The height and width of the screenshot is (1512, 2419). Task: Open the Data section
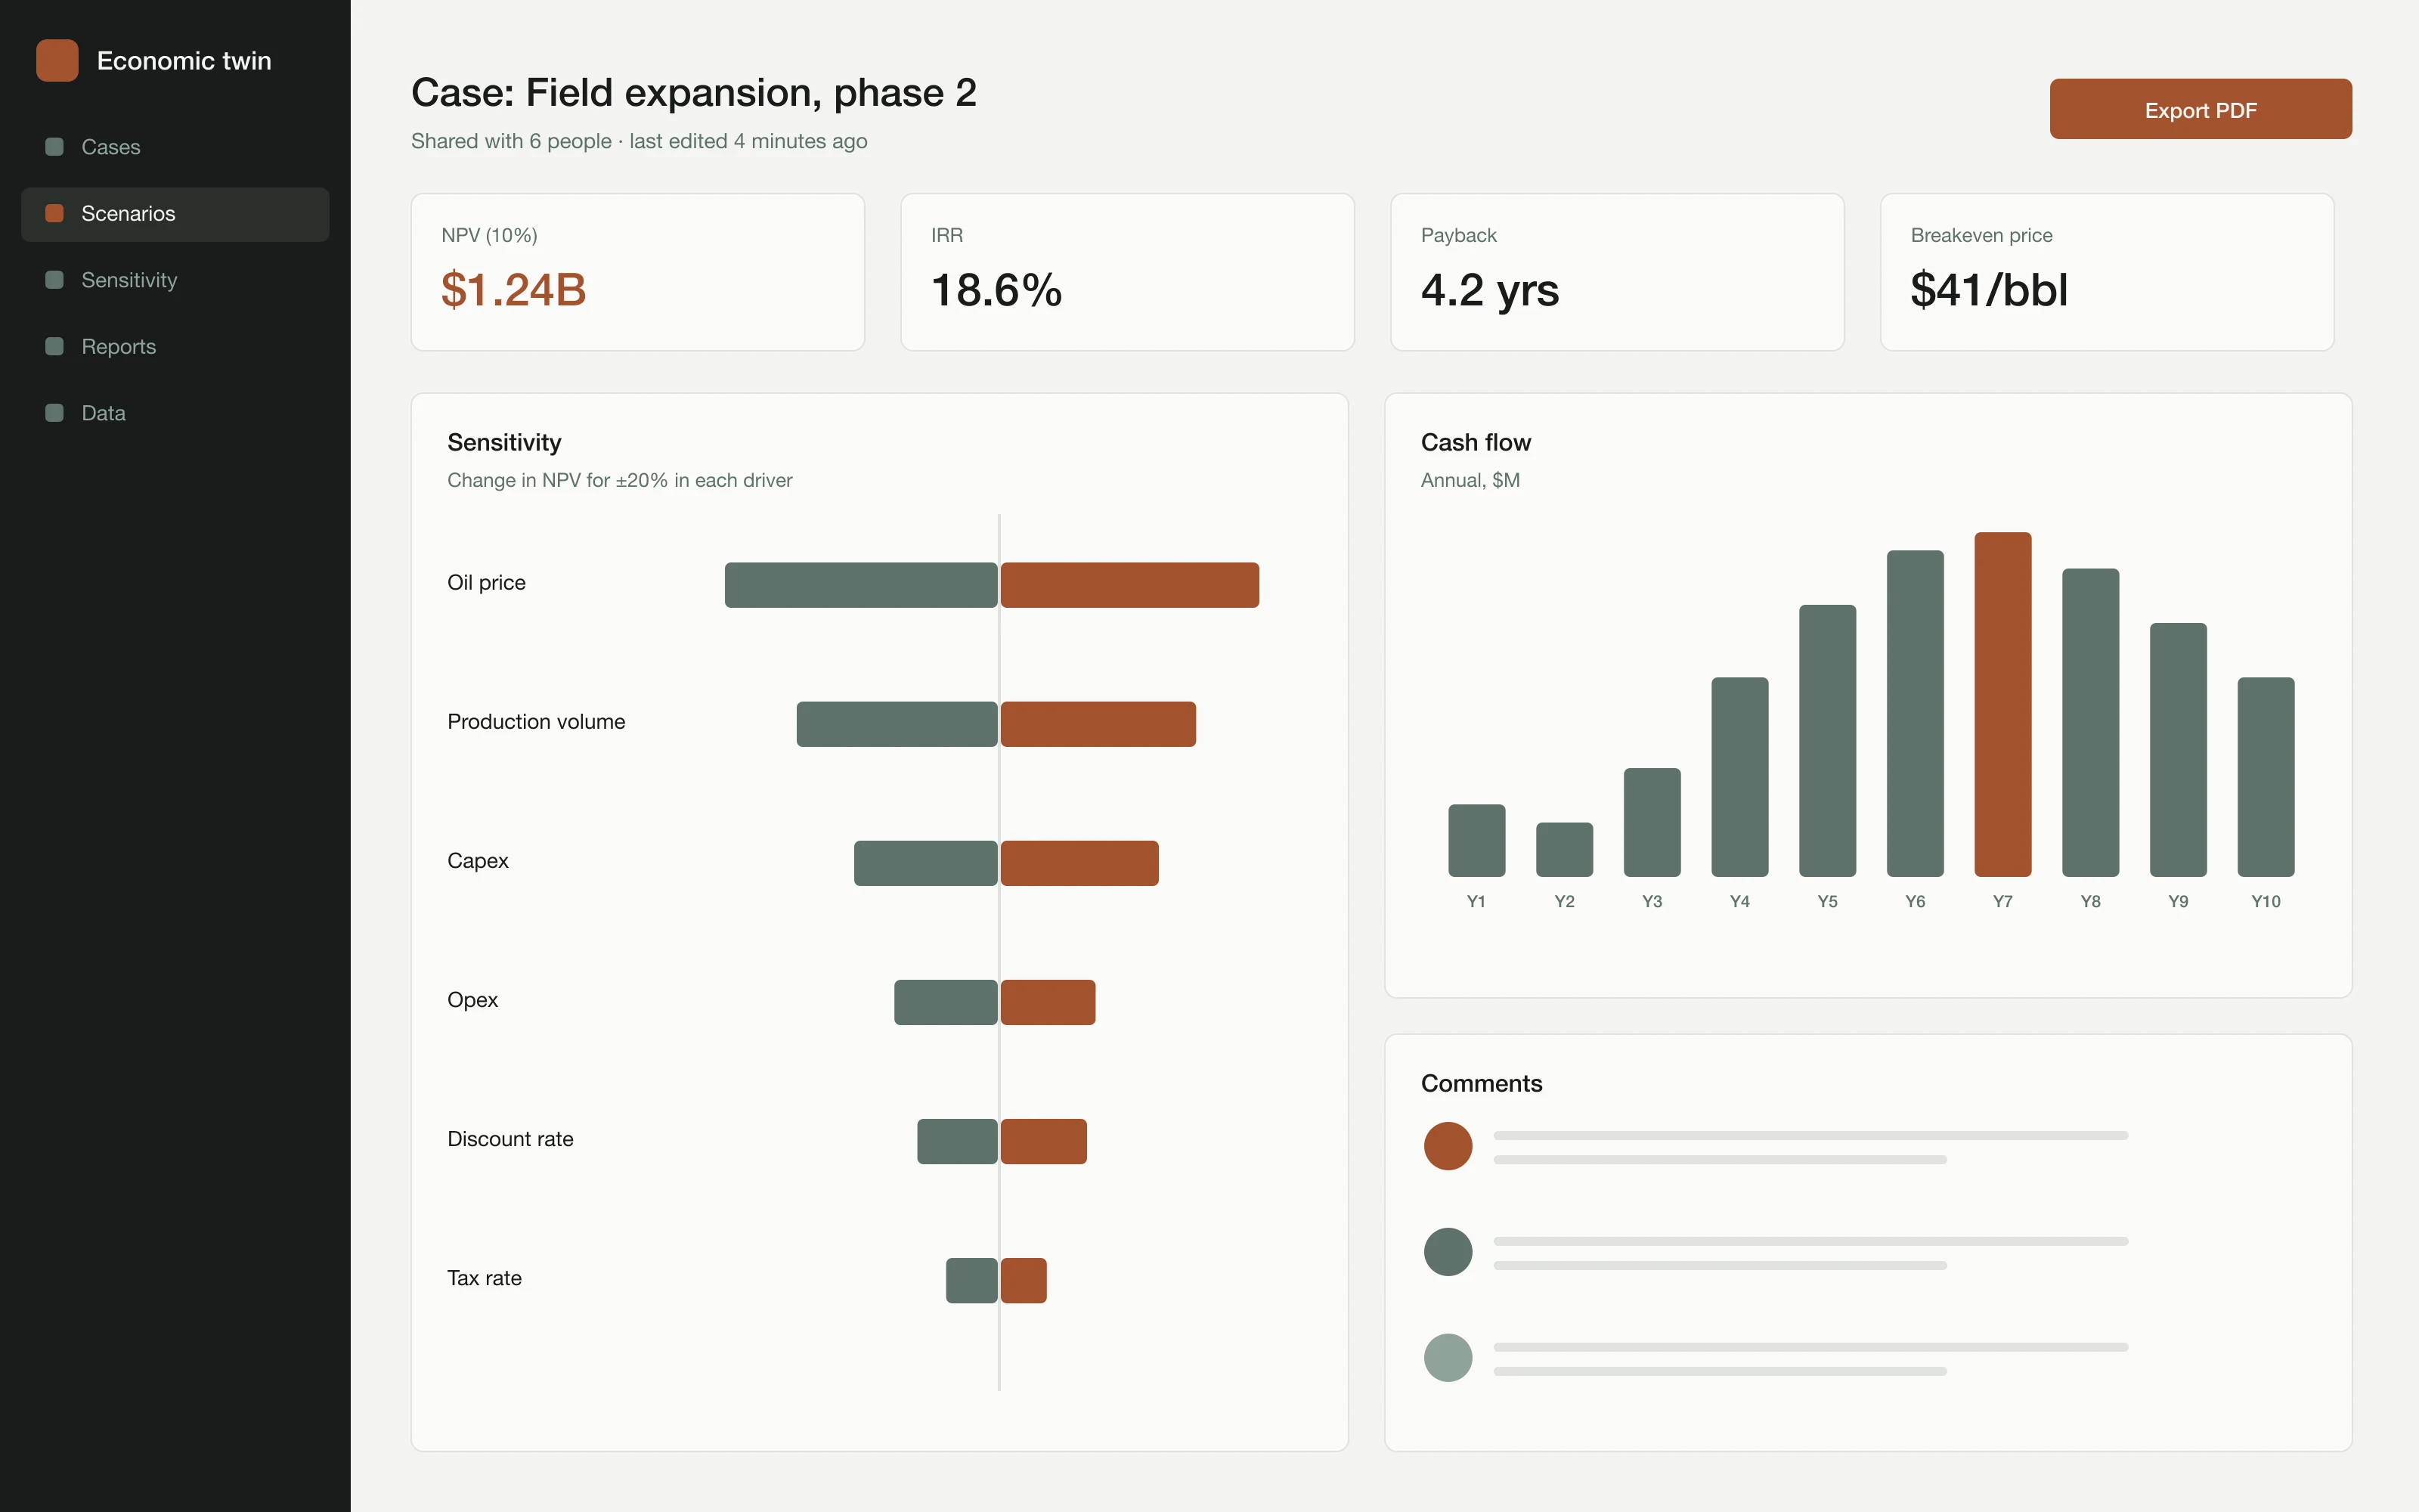click(x=175, y=413)
